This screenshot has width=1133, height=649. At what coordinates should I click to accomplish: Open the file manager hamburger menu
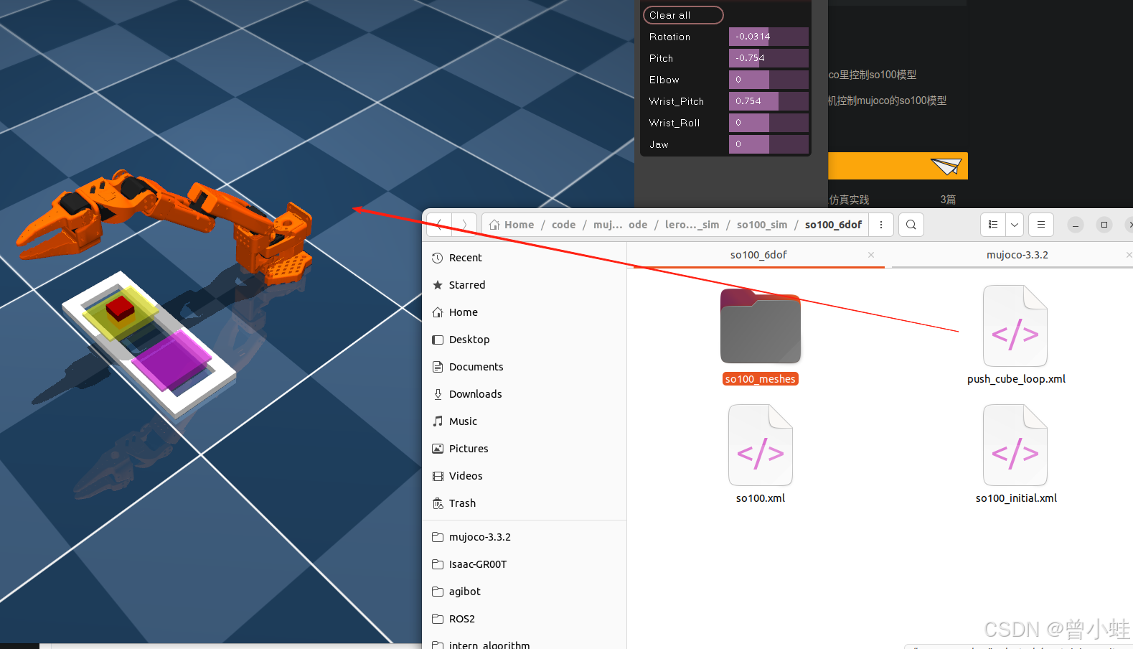pyautogui.click(x=1041, y=225)
